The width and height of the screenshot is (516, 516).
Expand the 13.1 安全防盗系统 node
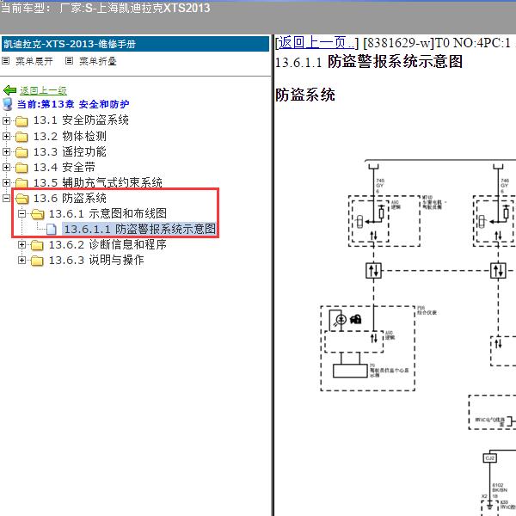point(6,120)
